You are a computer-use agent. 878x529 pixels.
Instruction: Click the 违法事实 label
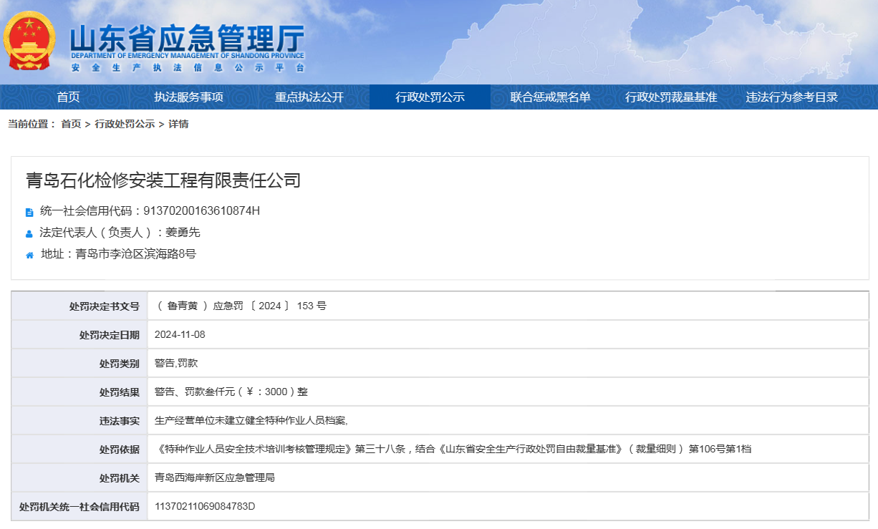click(x=120, y=420)
